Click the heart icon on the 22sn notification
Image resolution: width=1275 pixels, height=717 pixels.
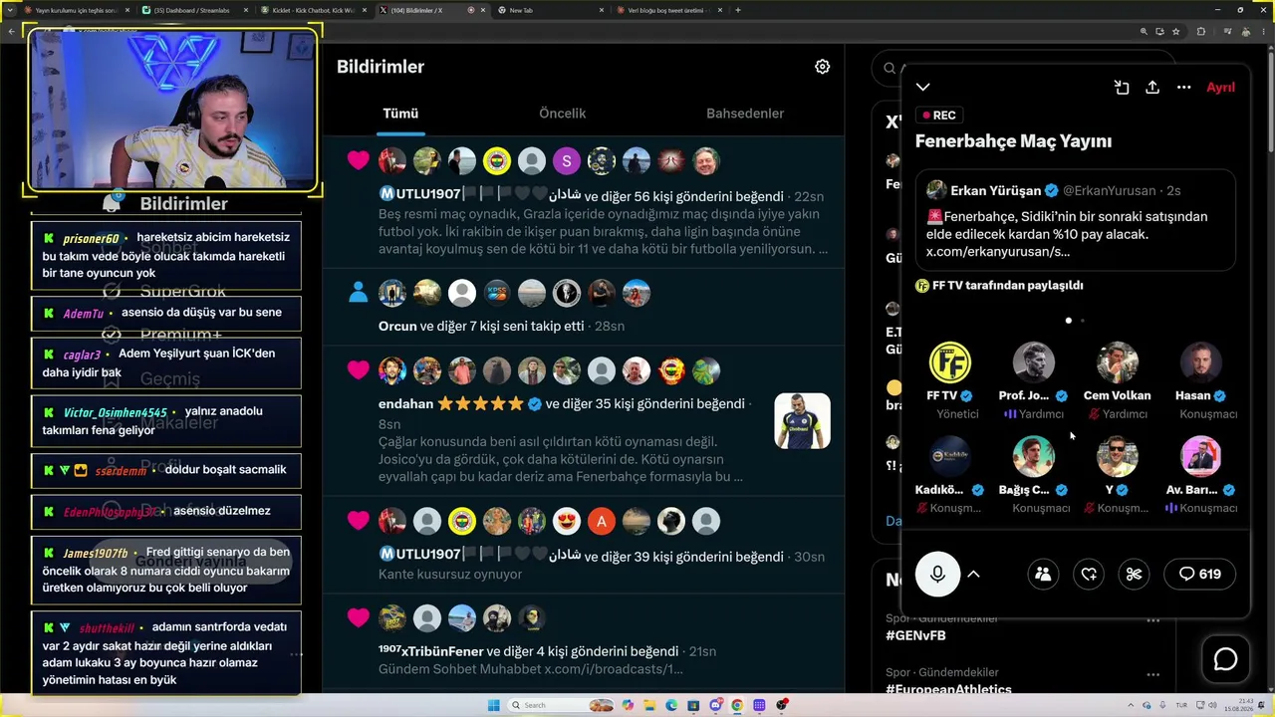click(x=358, y=160)
